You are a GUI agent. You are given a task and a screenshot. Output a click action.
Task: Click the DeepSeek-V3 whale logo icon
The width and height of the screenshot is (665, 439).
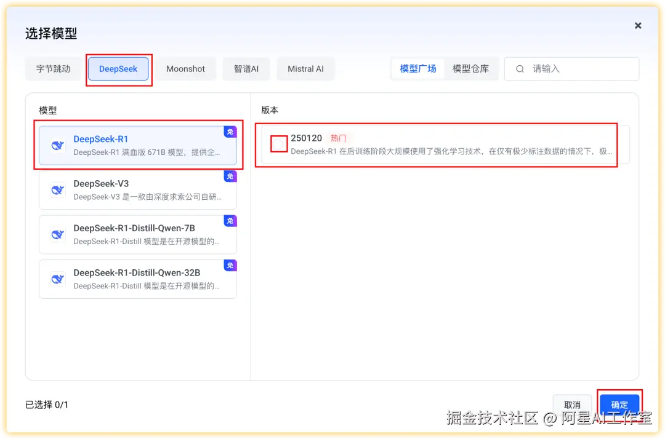coord(58,190)
